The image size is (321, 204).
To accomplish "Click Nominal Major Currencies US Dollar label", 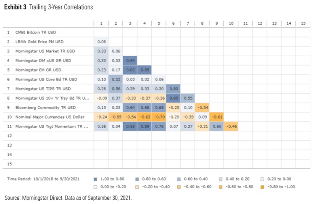I will pos(49,116).
